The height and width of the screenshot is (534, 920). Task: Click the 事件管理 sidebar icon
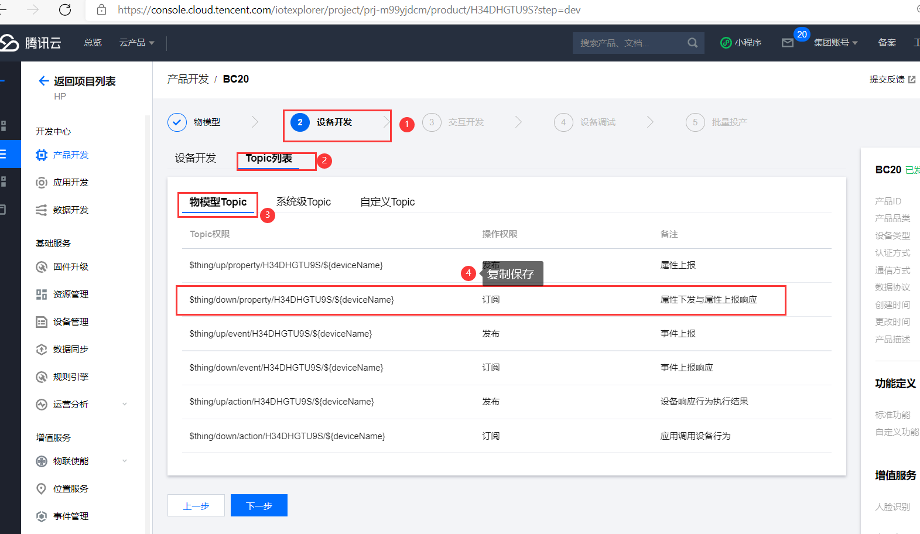point(41,516)
